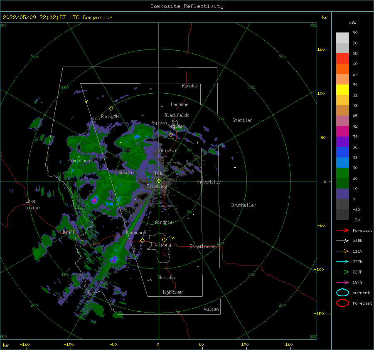Click the Ponoka town label
Screen dimensions: 374x350
tap(189, 86)
